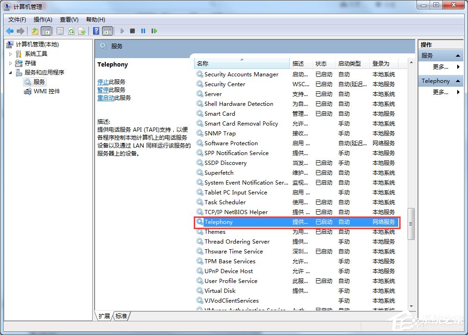Start the selected service with the play icon

coord(121,31)
